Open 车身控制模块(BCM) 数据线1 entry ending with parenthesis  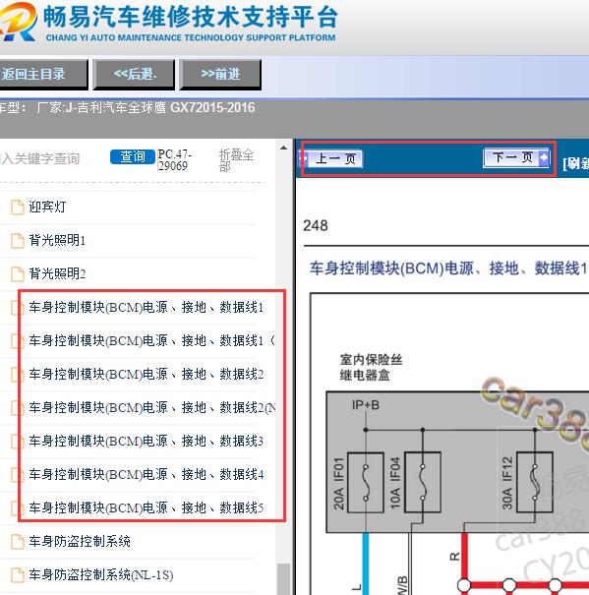pos(151,340)
